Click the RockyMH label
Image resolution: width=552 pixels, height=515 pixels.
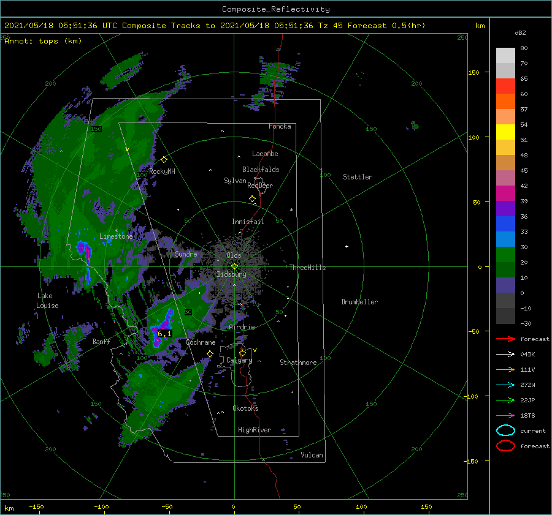[x=162, y=171]
